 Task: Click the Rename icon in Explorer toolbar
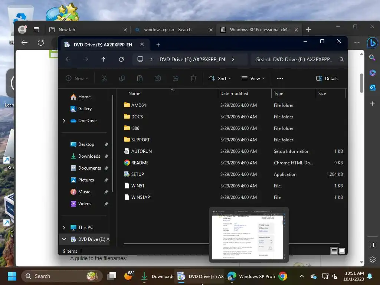(157, 78)
